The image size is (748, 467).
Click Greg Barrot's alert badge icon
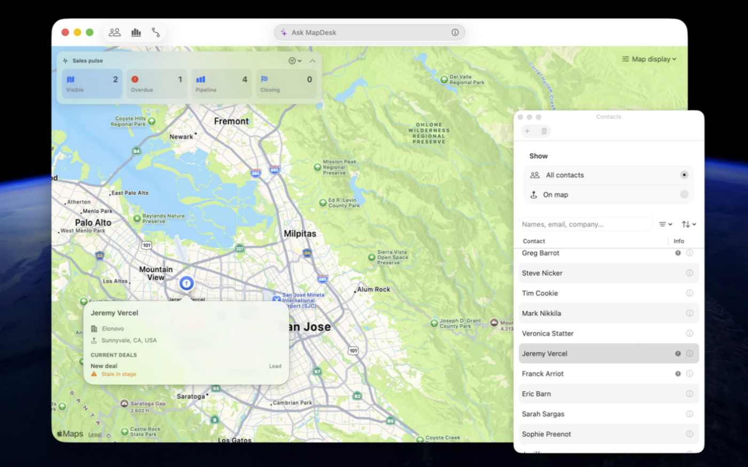677,253
